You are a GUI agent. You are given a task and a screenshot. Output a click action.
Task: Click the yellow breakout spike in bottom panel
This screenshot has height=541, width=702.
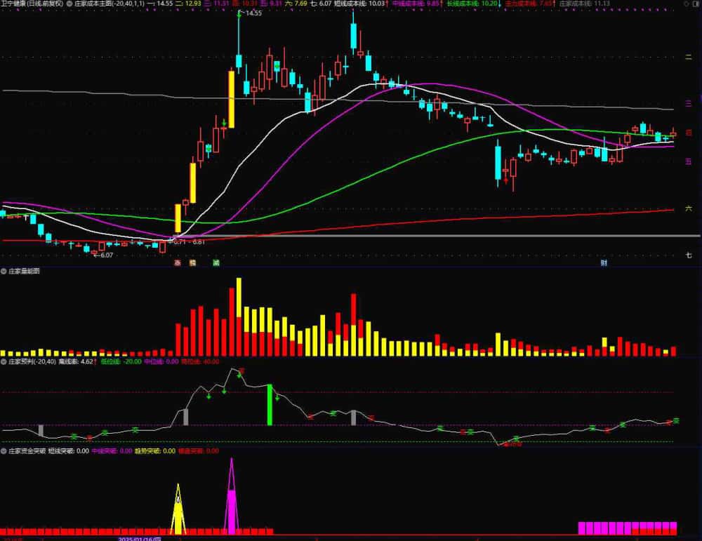click(178, 509)
